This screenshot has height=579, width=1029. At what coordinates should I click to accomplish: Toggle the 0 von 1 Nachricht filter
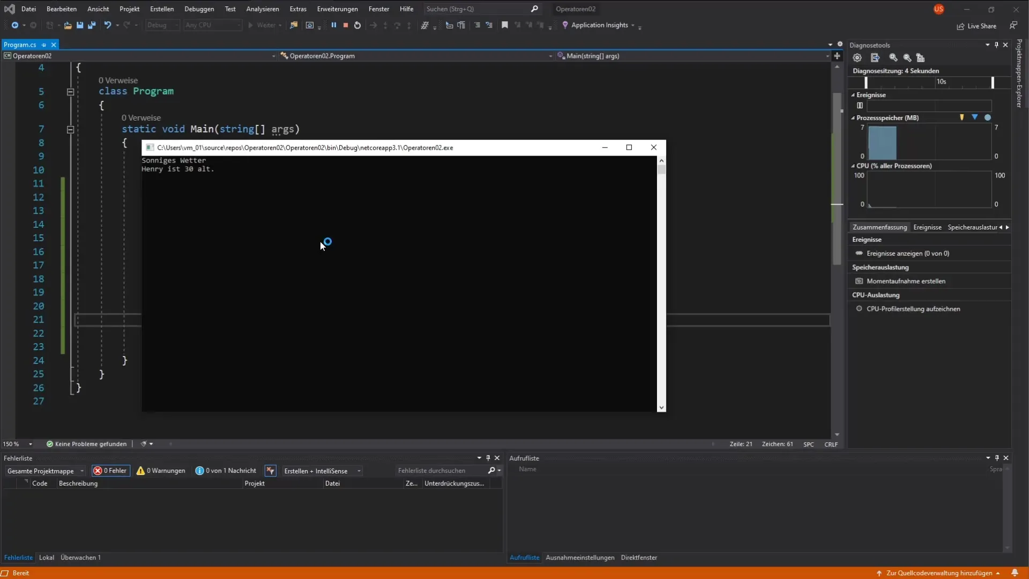pos(226,471)
